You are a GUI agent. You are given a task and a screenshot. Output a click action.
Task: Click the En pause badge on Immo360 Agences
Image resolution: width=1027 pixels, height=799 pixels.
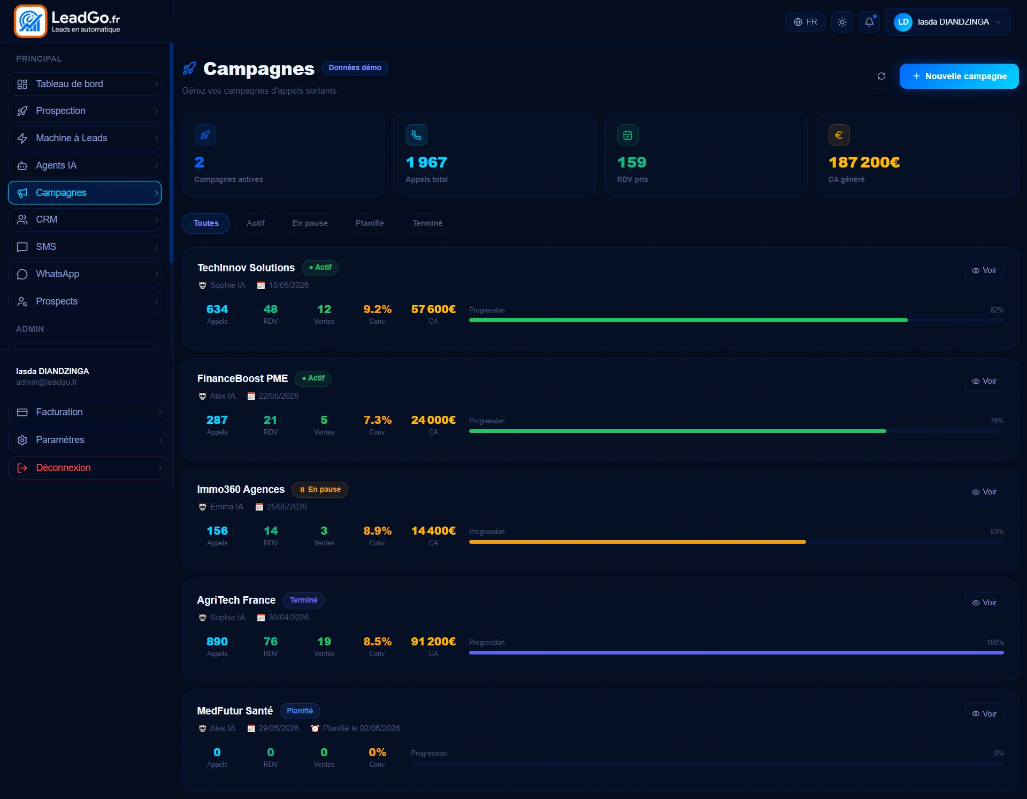tap(320, 489)
